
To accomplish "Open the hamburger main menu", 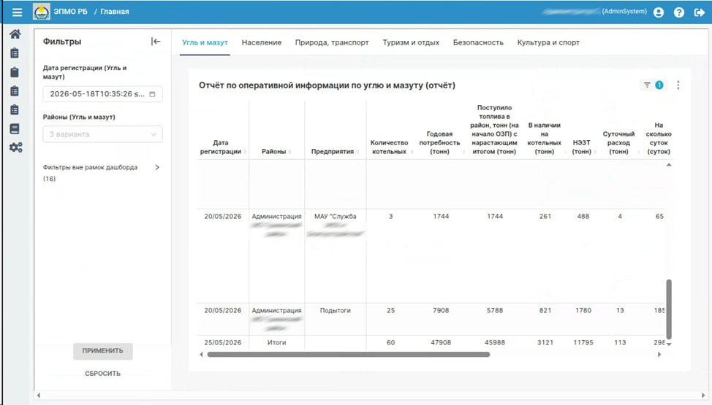I will pos(18,12).
